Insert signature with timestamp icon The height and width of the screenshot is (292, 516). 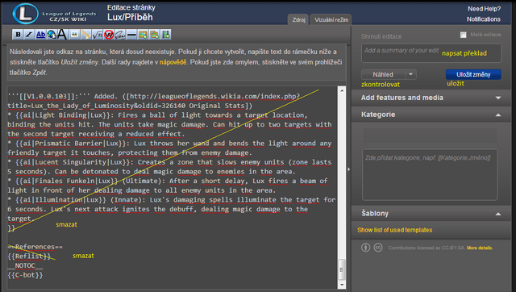click(120, 35)
